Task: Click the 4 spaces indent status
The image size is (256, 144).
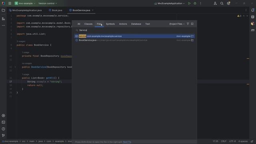Action: pos(243,141)
